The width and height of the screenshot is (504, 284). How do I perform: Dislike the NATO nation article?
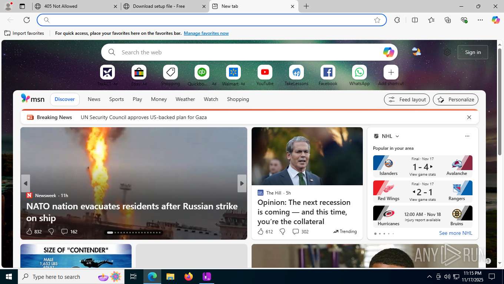tap(51, 231)
